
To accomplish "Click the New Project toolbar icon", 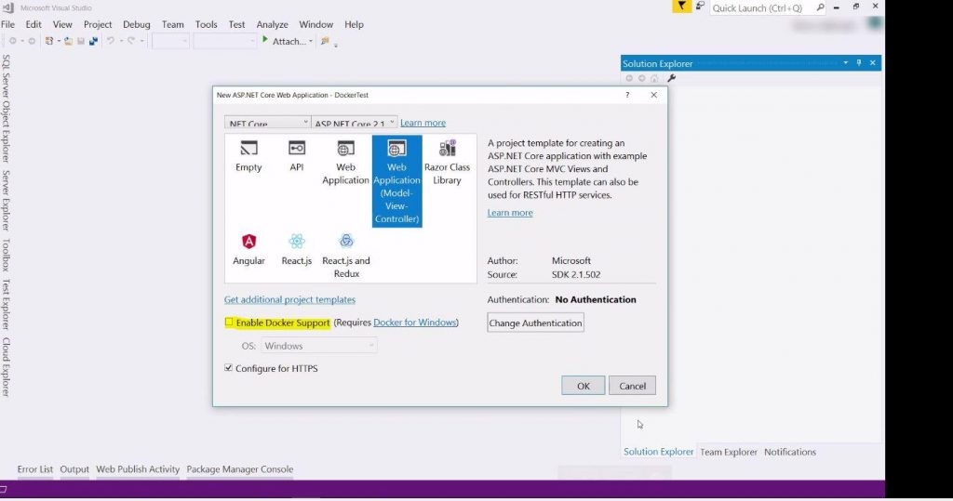I will pos(49,41).
